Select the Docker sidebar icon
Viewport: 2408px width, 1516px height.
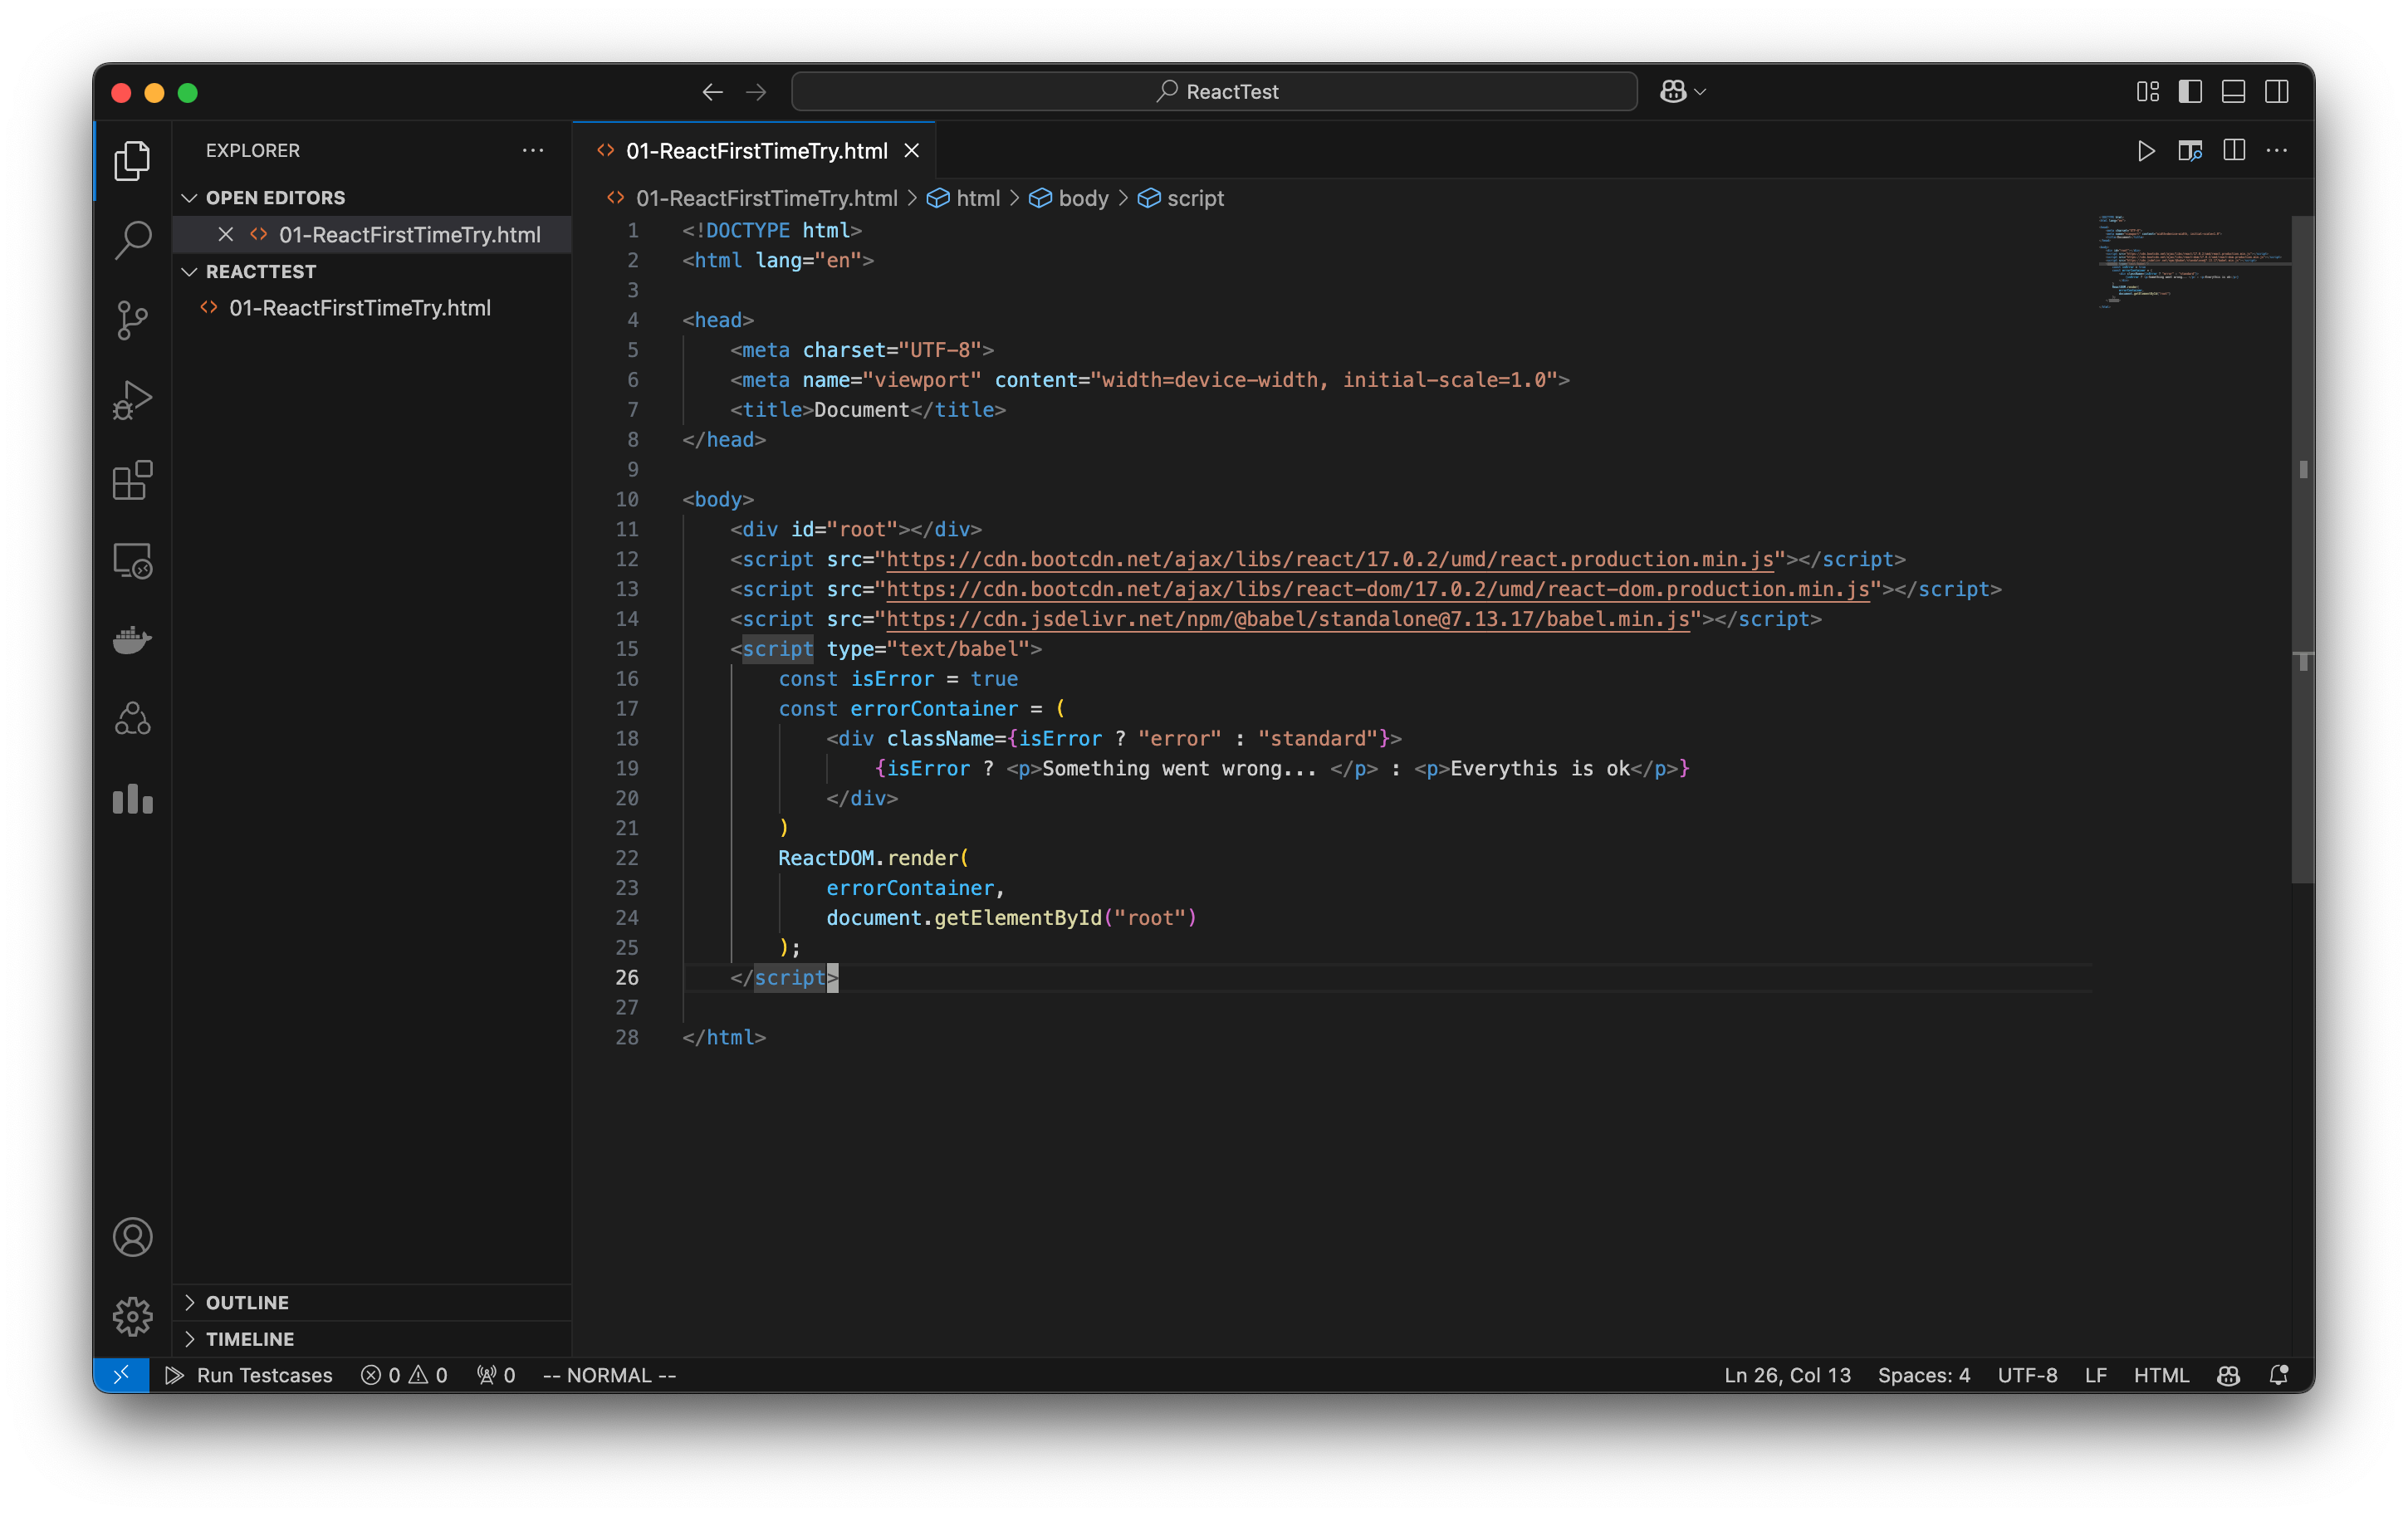pyautogui.click(x=132, y=640)
